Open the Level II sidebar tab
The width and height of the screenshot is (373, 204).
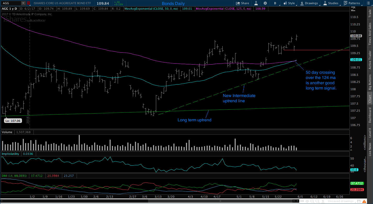370,133
